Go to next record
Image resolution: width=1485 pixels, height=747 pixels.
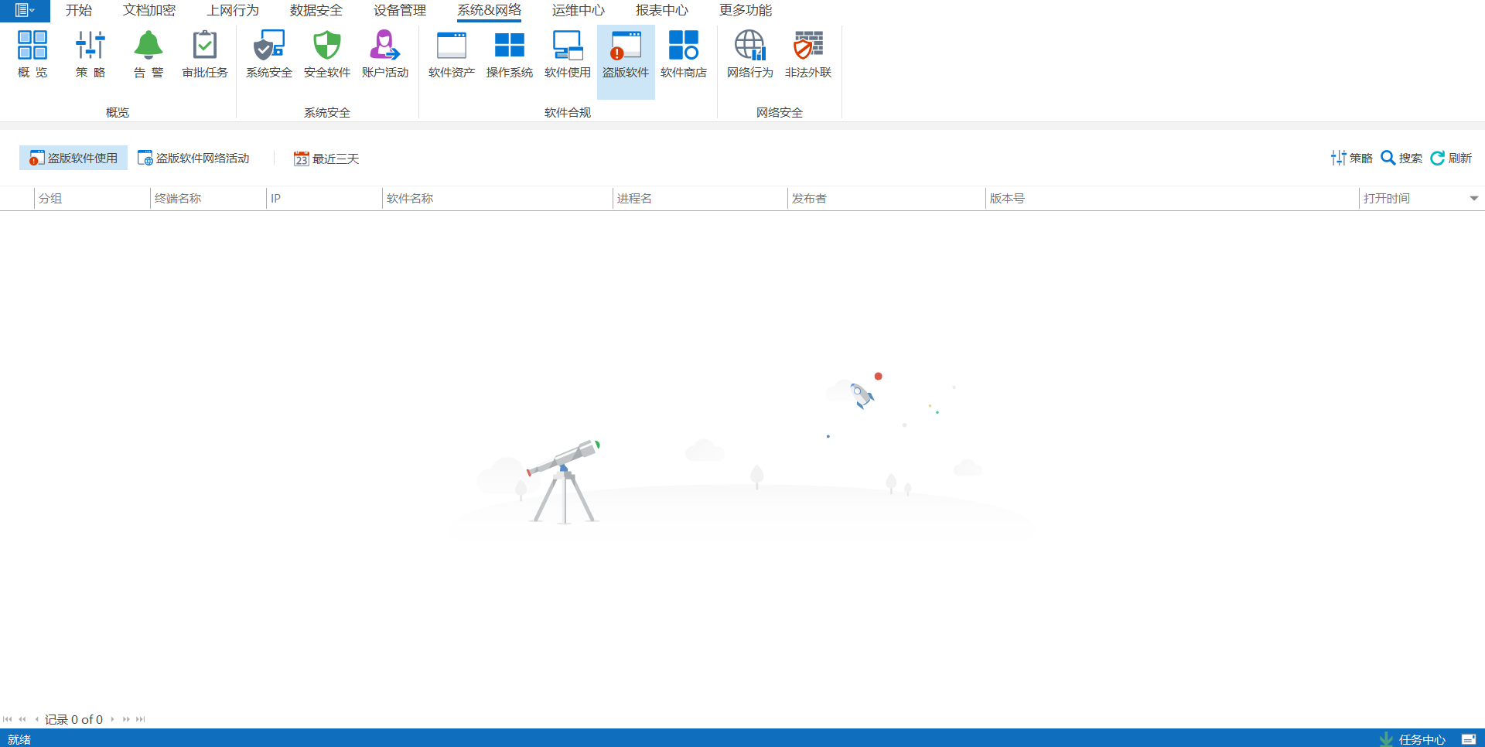click(112, 719)
